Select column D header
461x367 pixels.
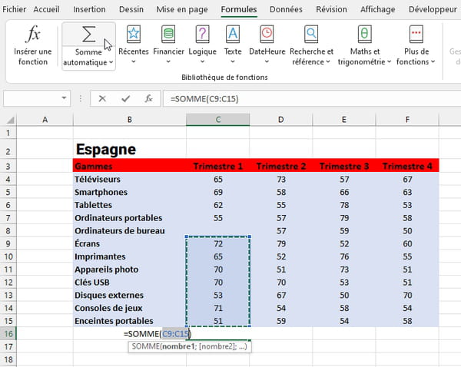click(280, 120)
